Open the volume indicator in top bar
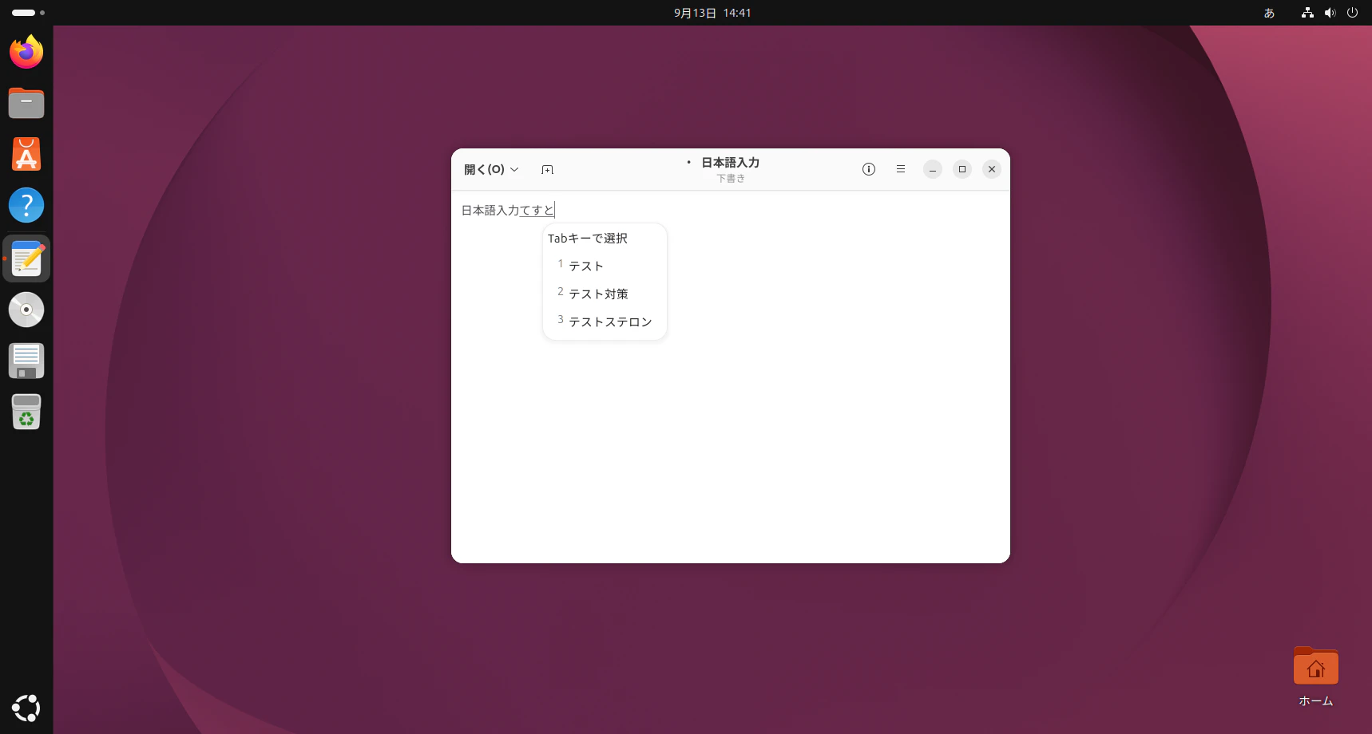Image resolution: width=1372 pixels, height=734 pixels. pyautogui.click(x=1330, y=13)
